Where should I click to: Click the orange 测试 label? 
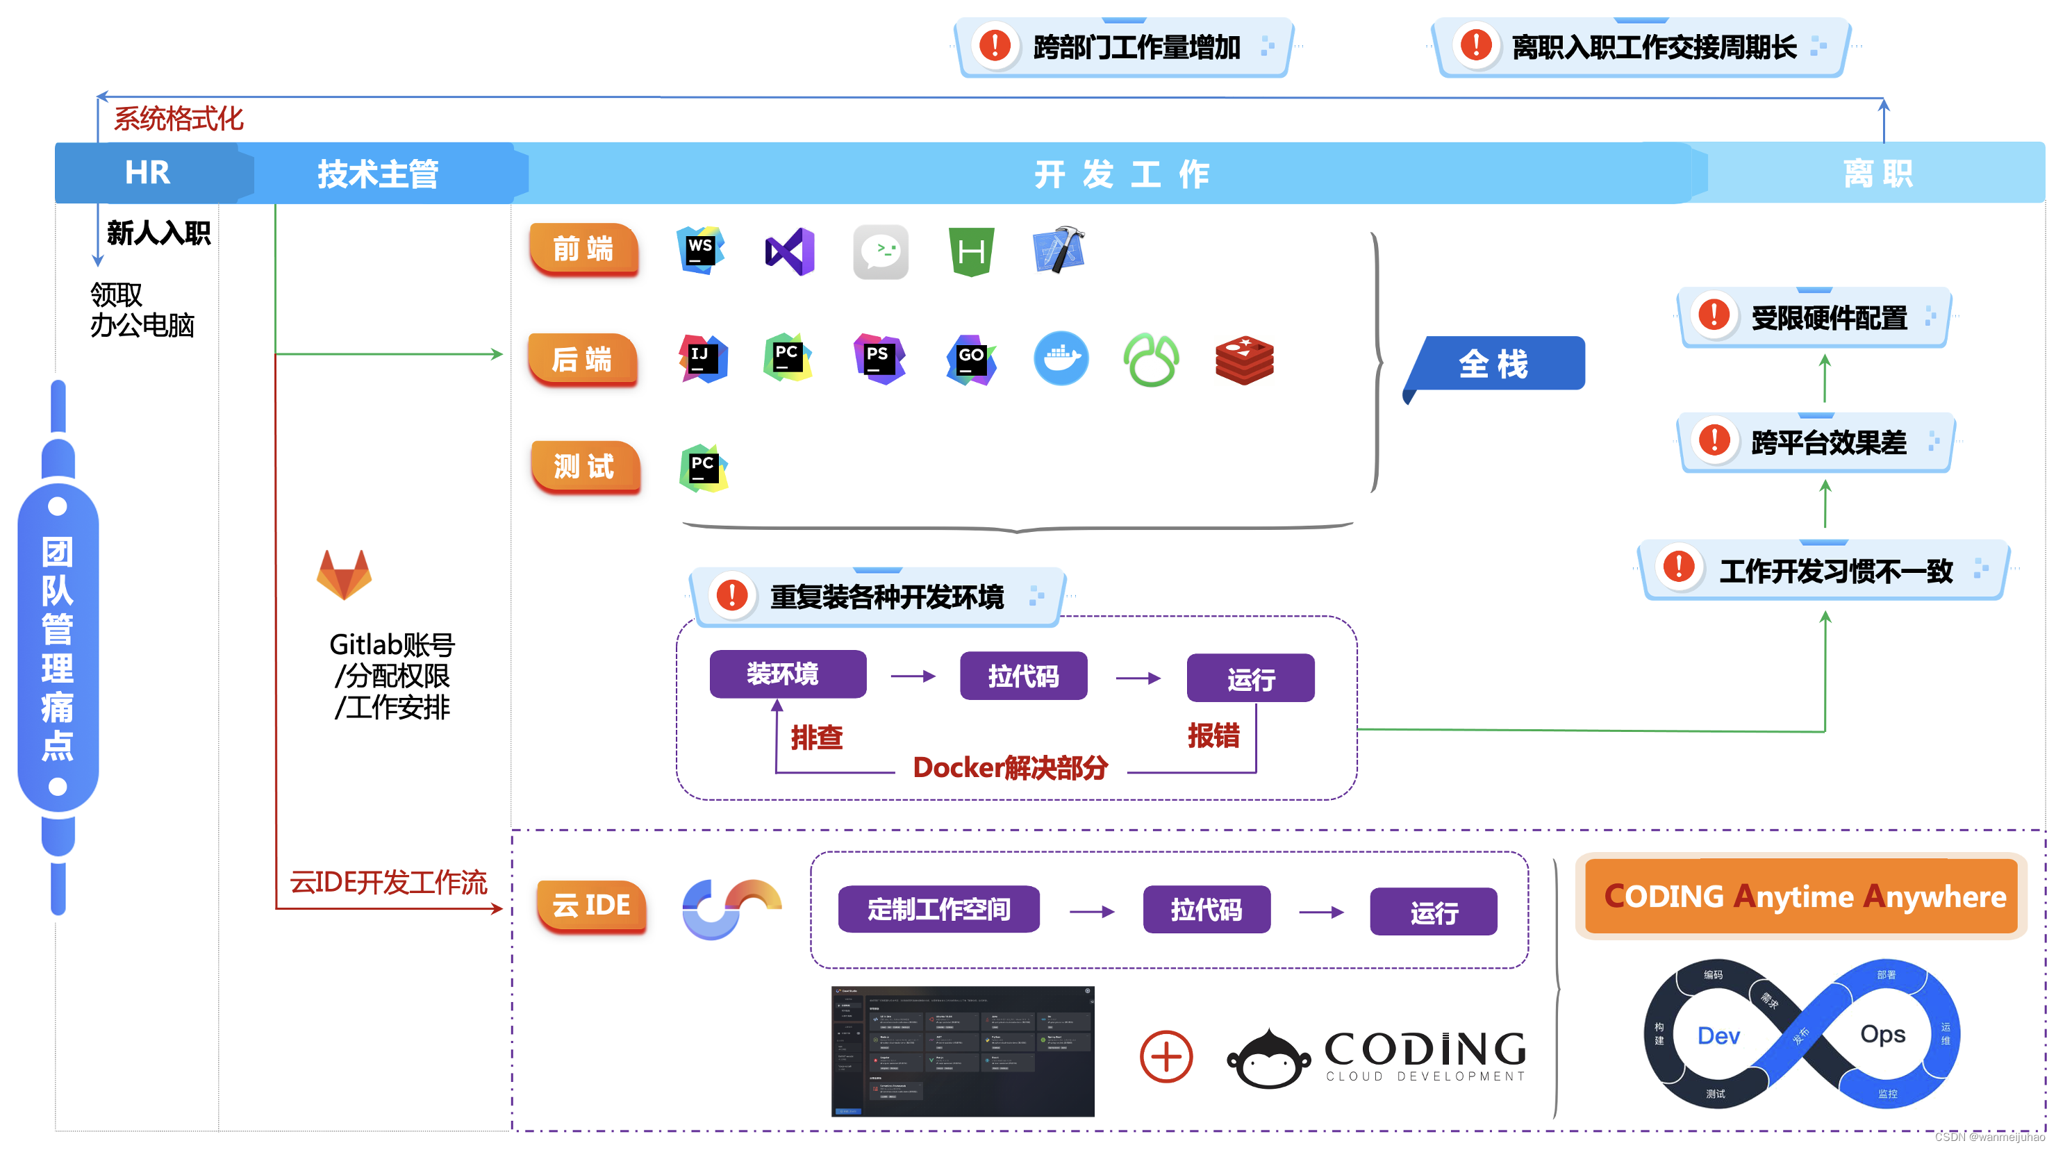[585, 467]
